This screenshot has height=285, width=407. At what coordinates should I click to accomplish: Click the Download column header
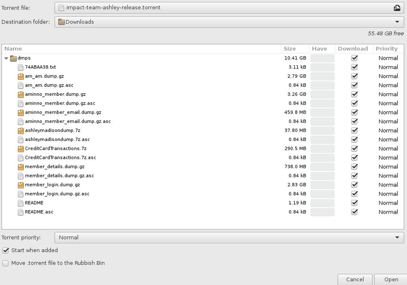354,49
